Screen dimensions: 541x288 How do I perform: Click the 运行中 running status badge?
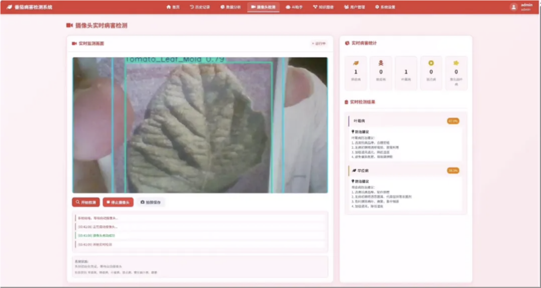click(319, 44)
